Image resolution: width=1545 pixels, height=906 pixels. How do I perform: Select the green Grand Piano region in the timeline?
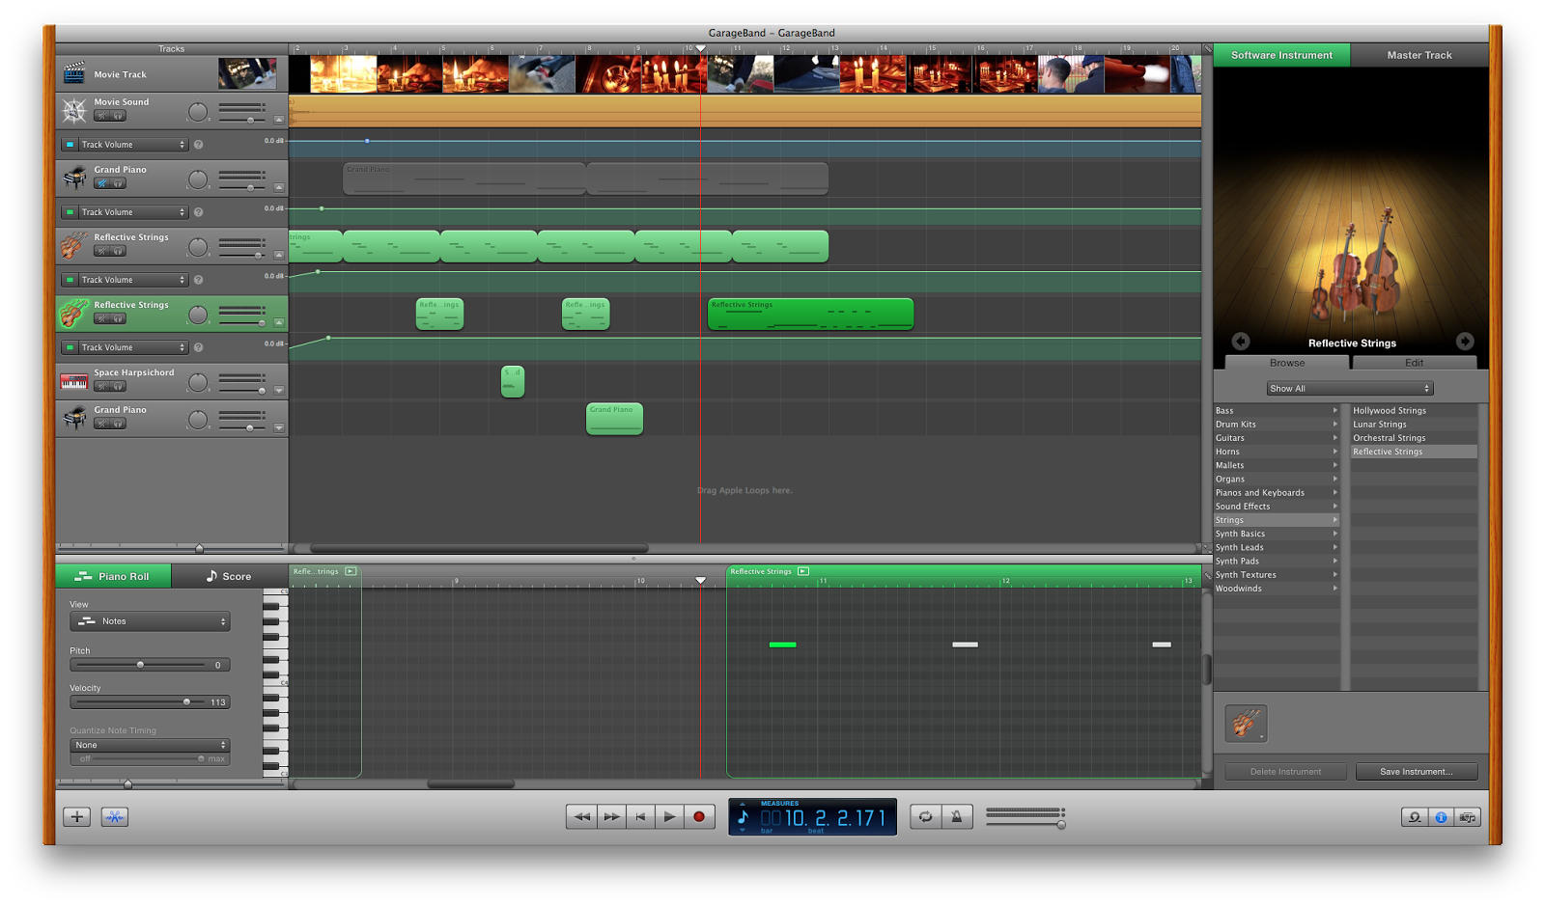[x=614, y=419]
